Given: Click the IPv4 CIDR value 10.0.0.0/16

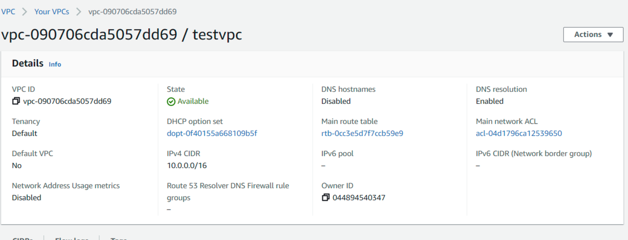Looking at the screenshot, I should coord(187,165).
